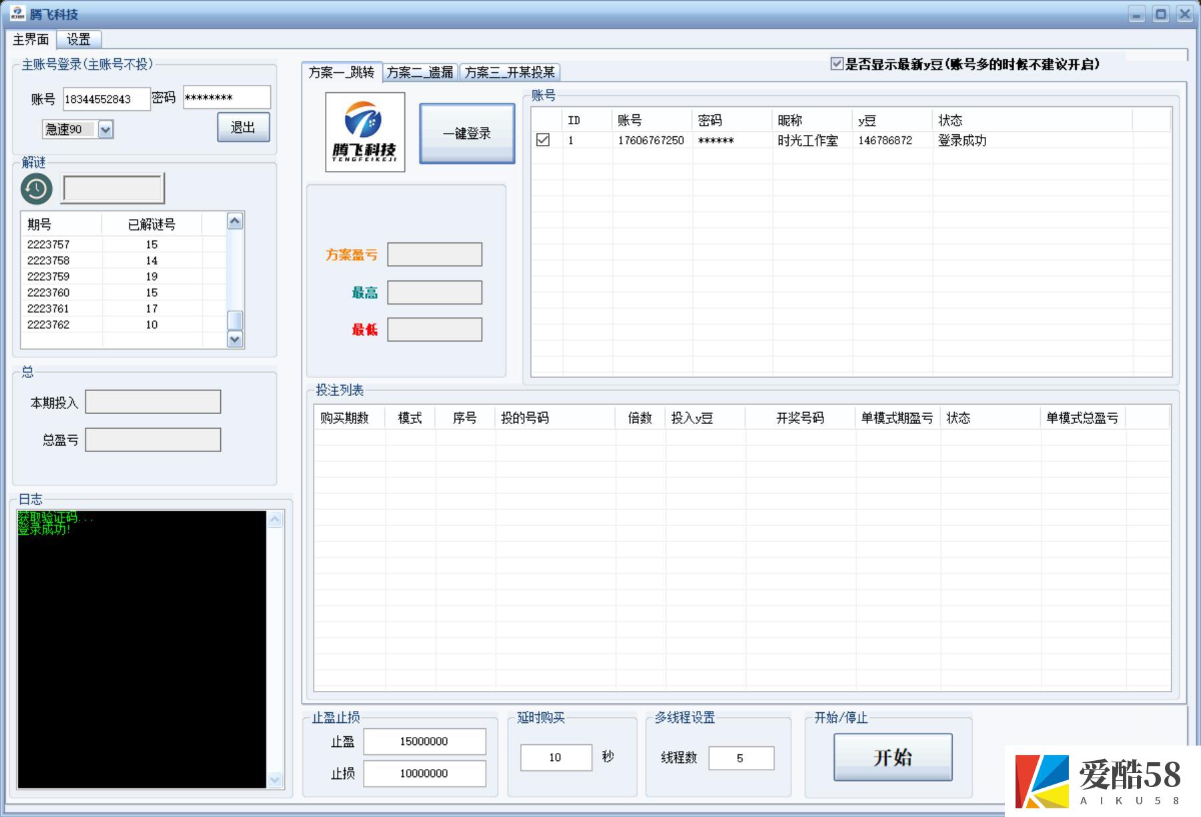Click the 方案盈亏 field

tap(435, 254)
